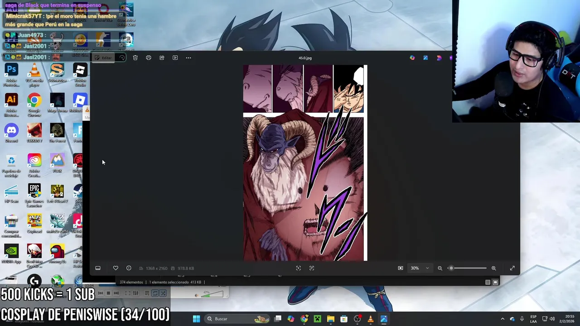Open Task View on the taskbar
Image resolution: width=580 pixels, height=326 pixels.
(278, 319)
